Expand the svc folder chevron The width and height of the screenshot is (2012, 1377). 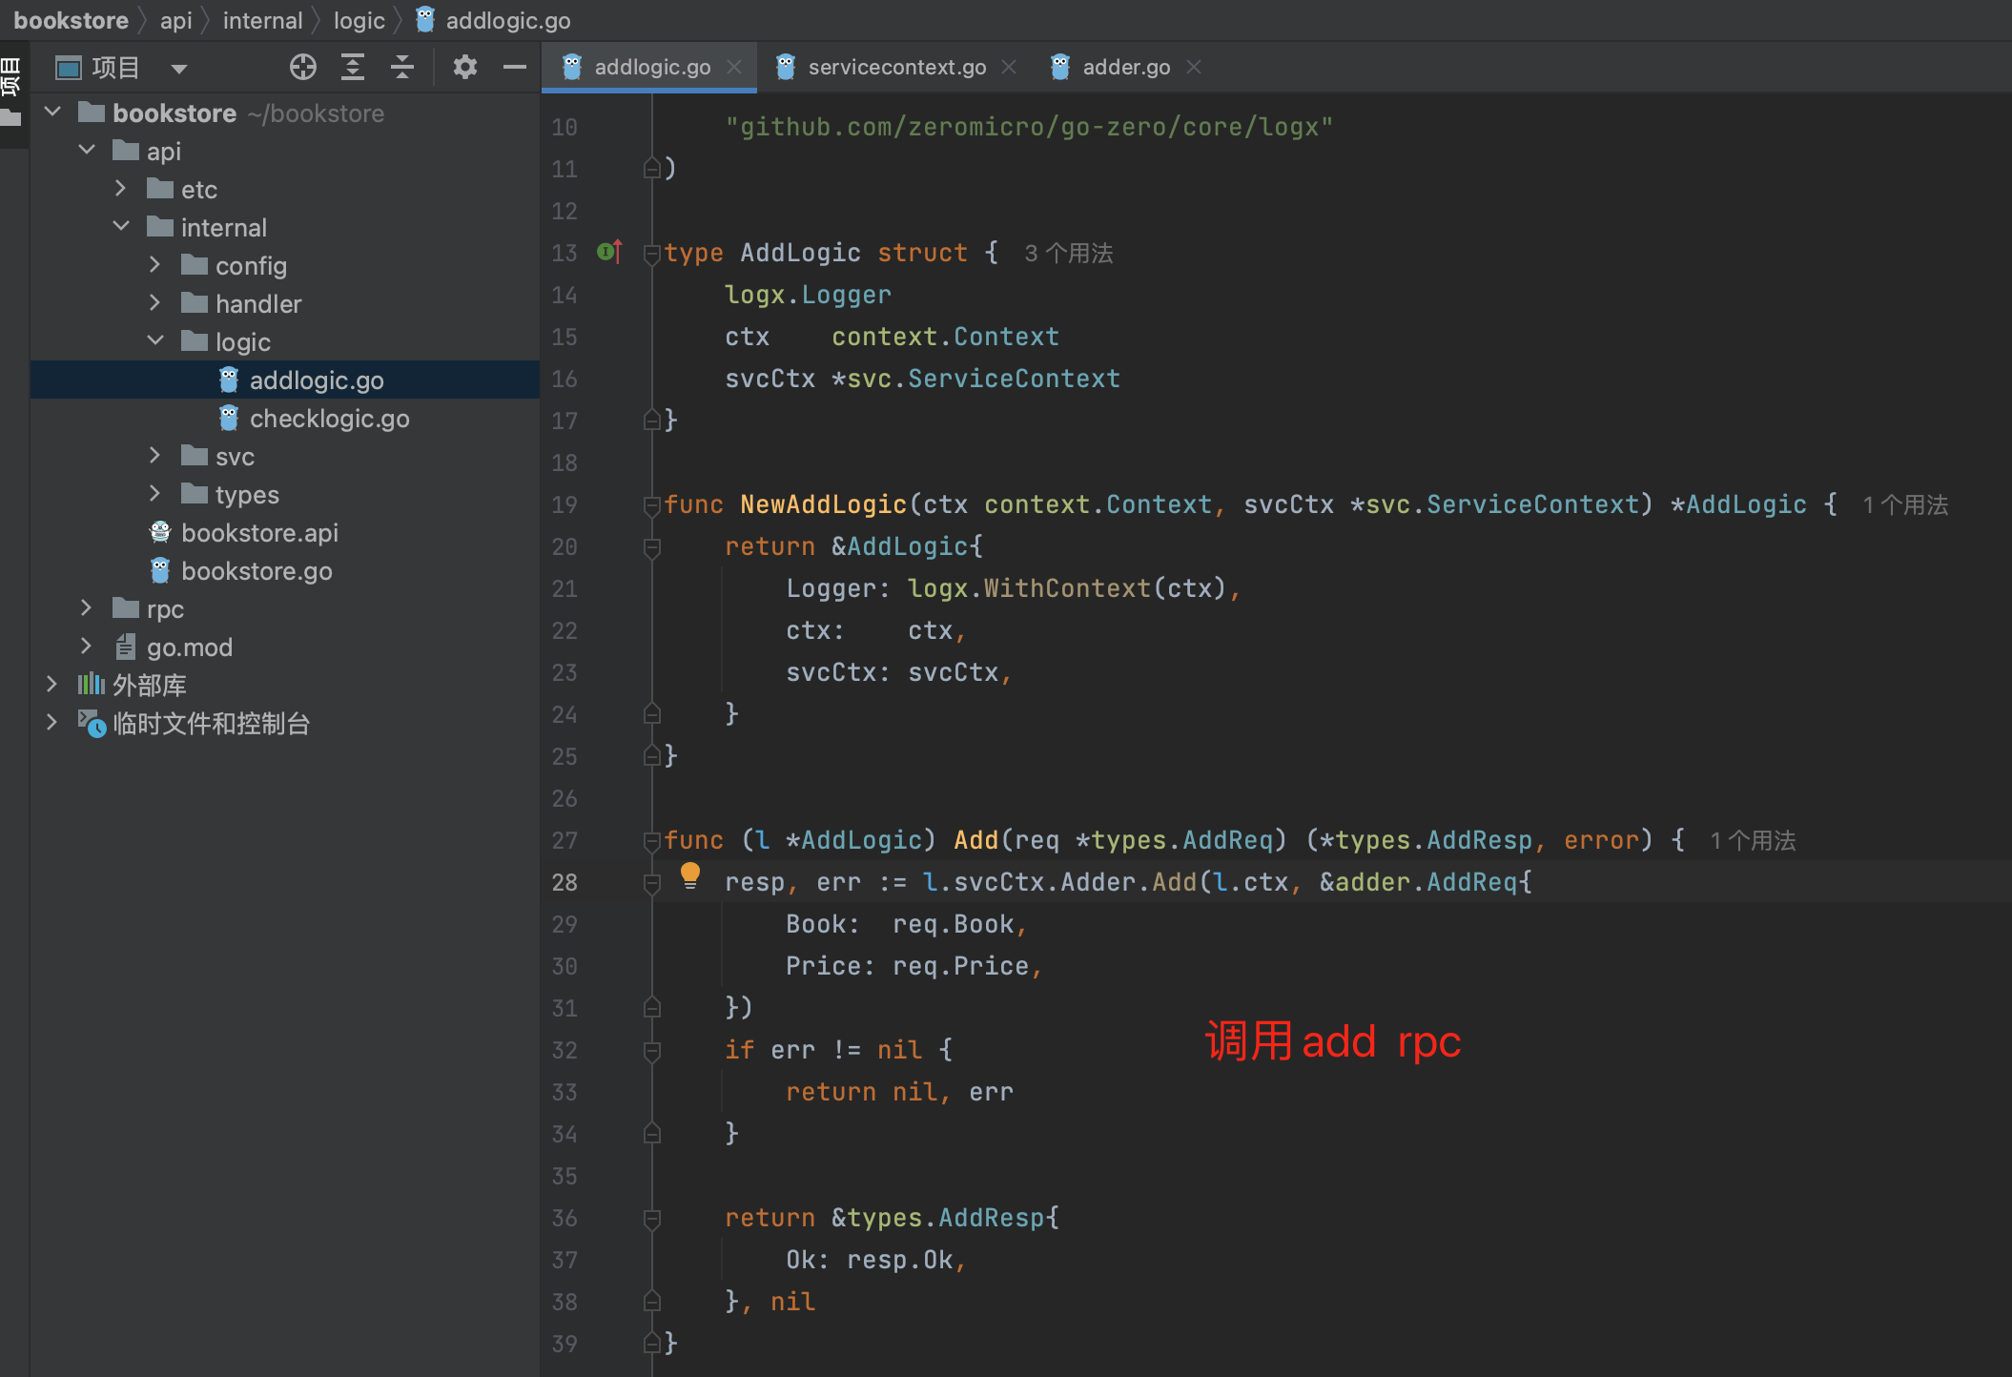(155, 455)
